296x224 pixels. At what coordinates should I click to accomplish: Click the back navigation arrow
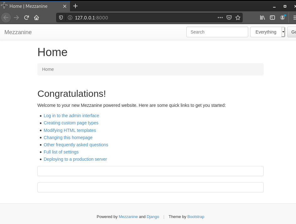[6, 18]
